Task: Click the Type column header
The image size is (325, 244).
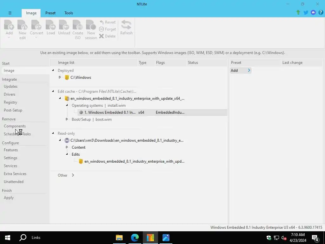Action: 146,63
